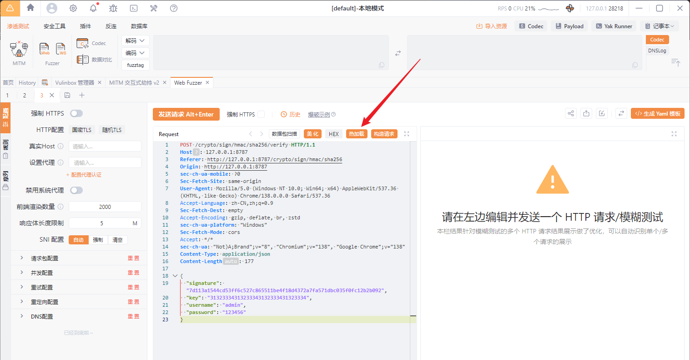This screenshot has height=360, width=690.
Task: Click the info icon beside 真实Host
Action: pos(60,146)
